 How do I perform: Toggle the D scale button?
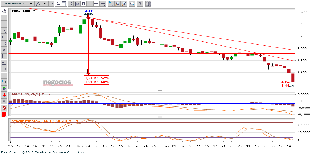[84, 4]
